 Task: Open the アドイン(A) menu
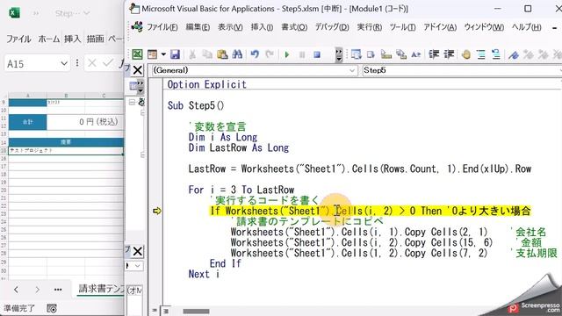point(440,27)
